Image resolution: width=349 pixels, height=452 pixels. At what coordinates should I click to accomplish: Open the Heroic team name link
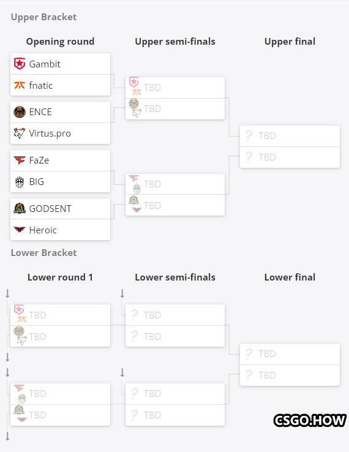[x=43, y=230]
